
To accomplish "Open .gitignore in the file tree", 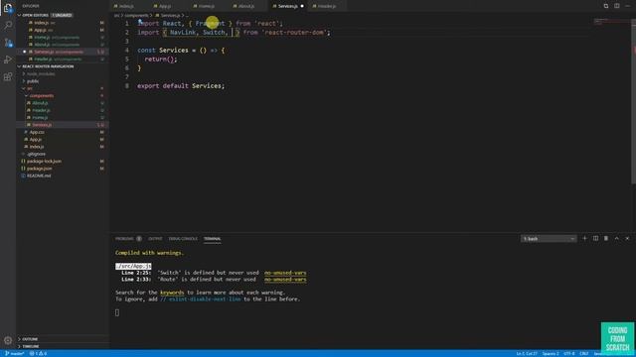I will tap(63, 154).
